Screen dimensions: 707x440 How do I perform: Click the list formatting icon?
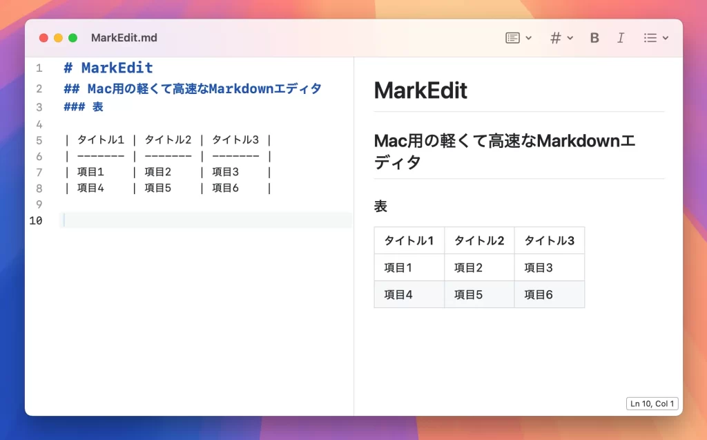(650, 38)
